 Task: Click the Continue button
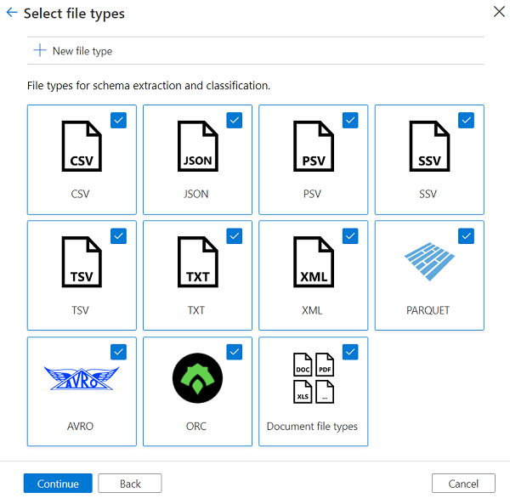coord(58,484)
